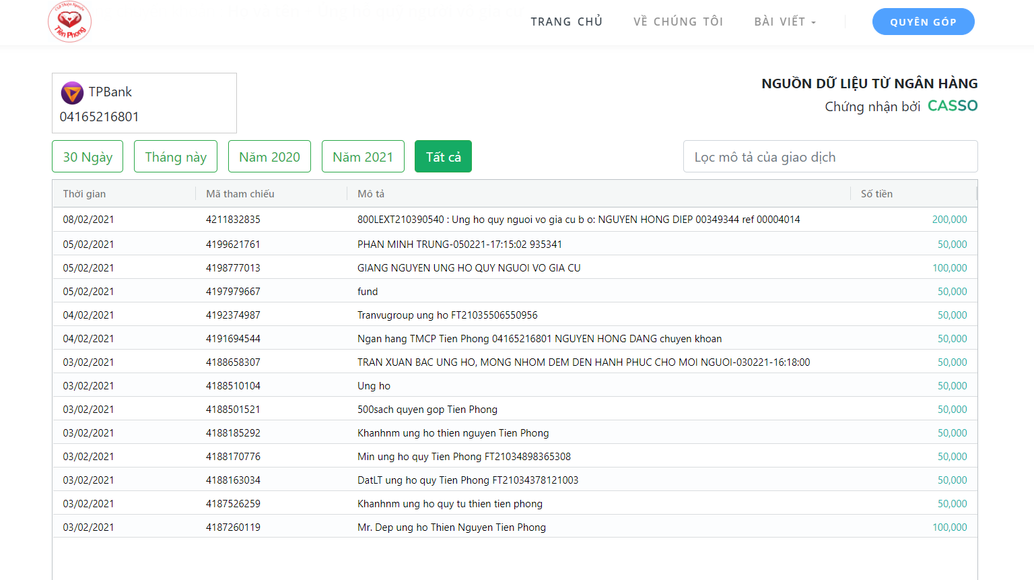Image resolution: width=1034 pixels, height=580 pixels.
Task: Click reference code 4211832835
Action: (233, 220)
